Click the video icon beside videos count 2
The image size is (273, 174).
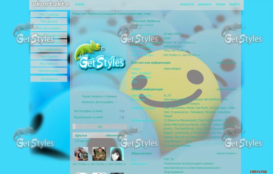tap(123, 117)
